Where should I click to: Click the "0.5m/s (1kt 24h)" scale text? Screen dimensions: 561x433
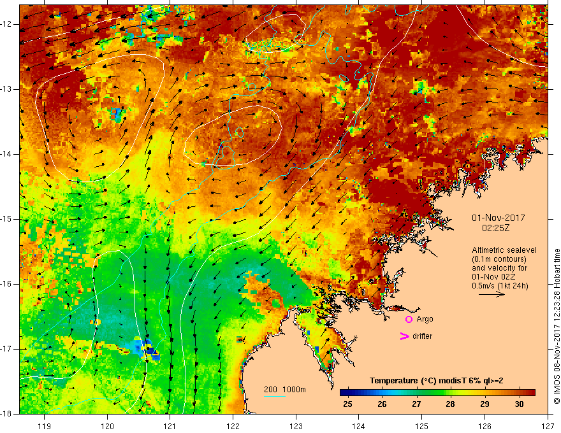click(500, 286)
